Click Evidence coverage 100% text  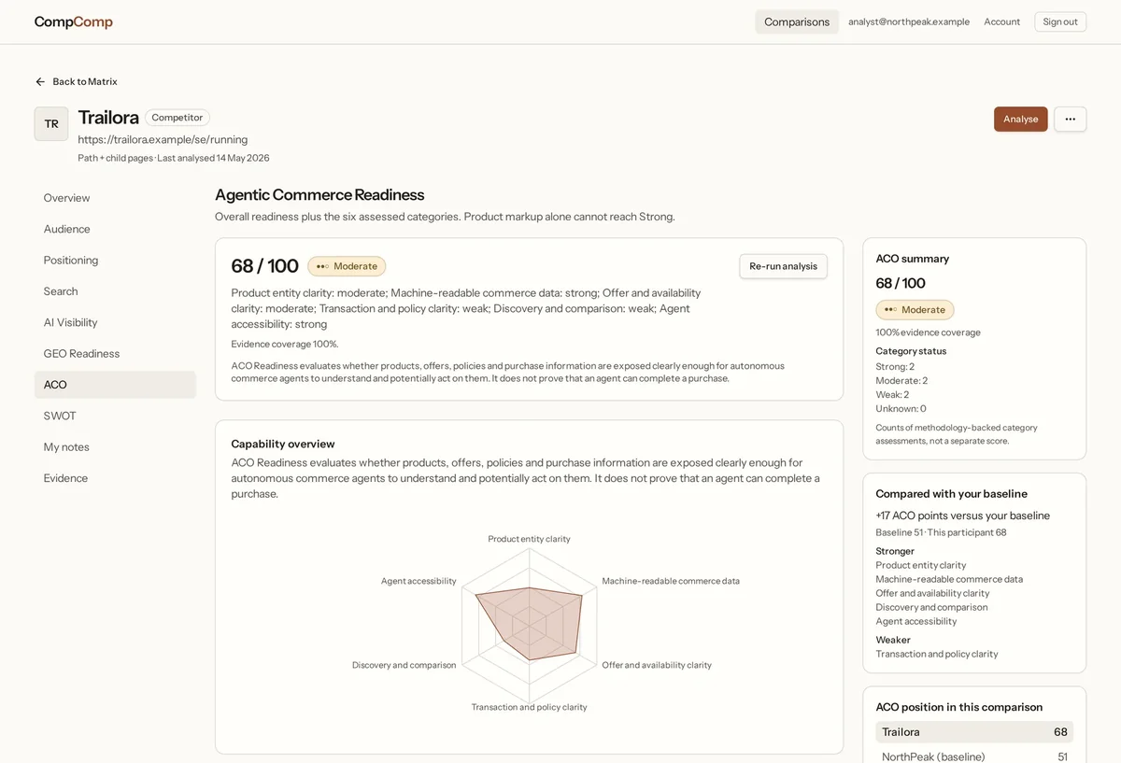point(285,344)
